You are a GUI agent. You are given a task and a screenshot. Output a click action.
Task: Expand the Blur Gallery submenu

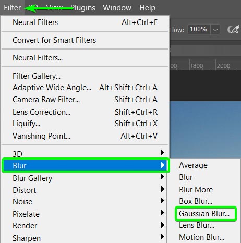[85, 178]
